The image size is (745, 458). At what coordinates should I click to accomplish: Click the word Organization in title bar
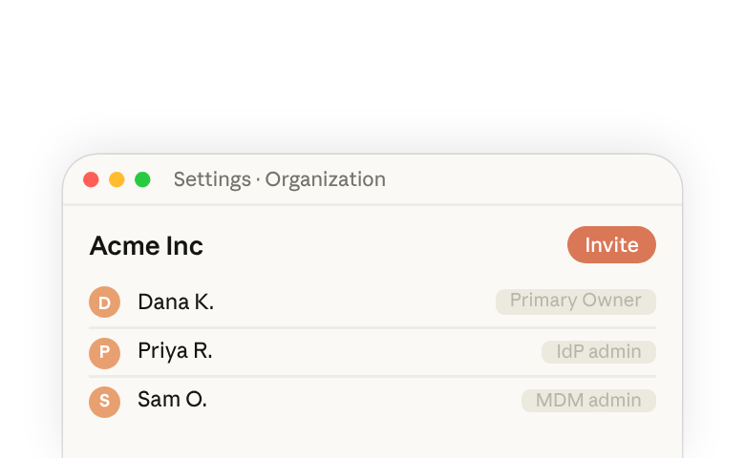click(326, 180)
